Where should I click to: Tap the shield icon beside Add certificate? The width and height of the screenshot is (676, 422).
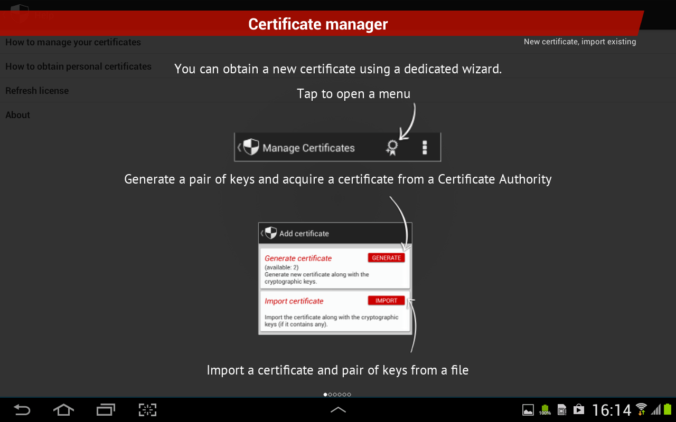coord(270,233)
